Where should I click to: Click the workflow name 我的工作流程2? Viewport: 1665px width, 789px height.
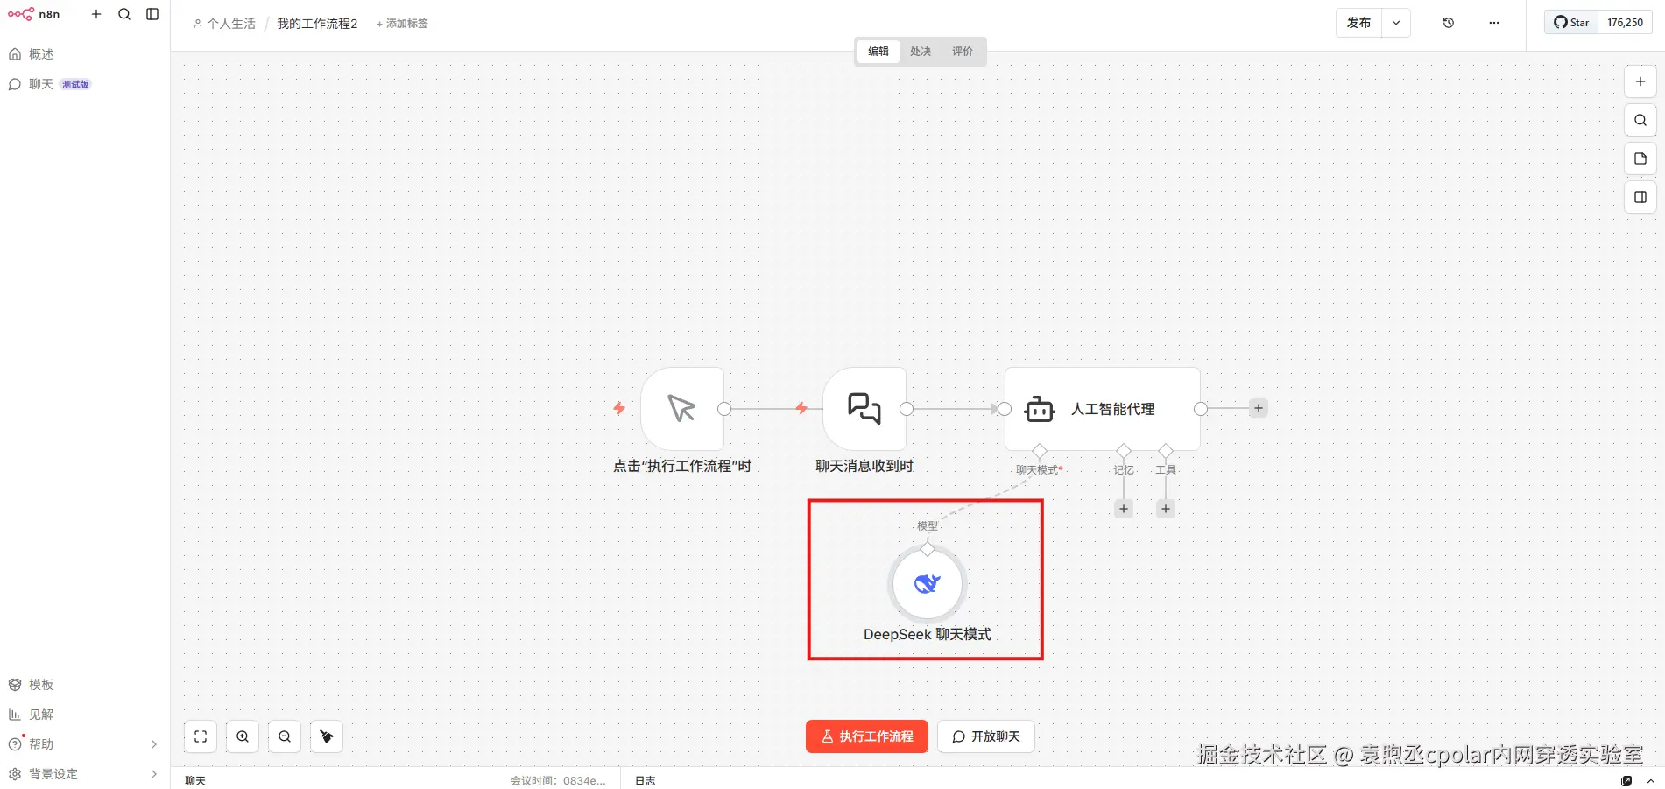(x=317, y=24)
